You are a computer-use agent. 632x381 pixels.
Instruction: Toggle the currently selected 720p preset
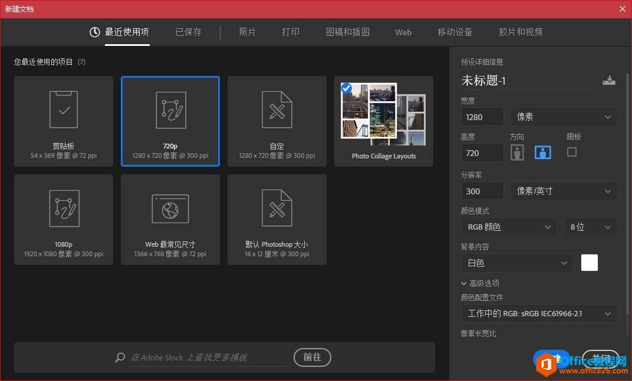[x=170, y=121]
